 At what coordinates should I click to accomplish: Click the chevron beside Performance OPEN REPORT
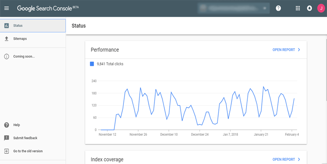[299, 49]
